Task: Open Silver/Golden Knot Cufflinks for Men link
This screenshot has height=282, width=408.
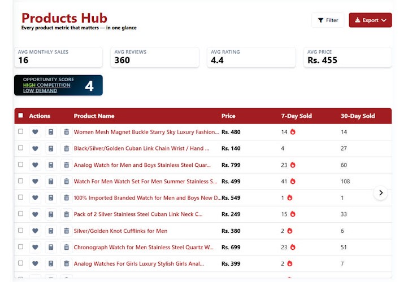Action: pyautogui.click(x=120, y=231)
